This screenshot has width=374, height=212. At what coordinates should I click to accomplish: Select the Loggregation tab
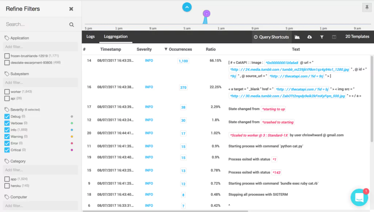pyautogui.click(x=116, y=37)
